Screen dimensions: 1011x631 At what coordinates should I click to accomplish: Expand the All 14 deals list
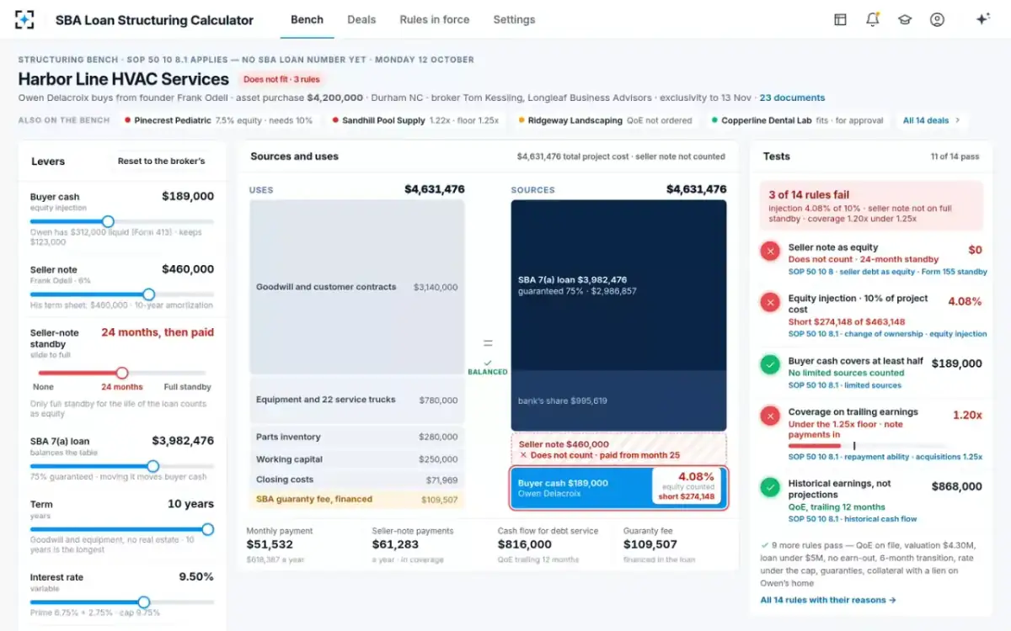931,120
